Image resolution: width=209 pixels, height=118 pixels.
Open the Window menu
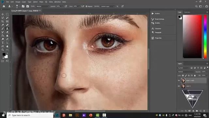57,2
